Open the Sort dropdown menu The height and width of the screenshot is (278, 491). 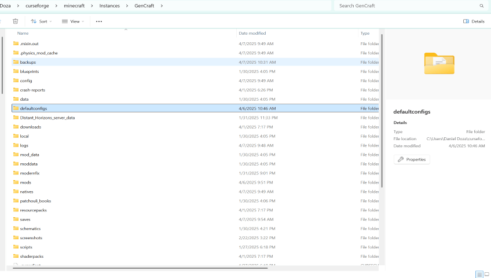pos(41,21)
